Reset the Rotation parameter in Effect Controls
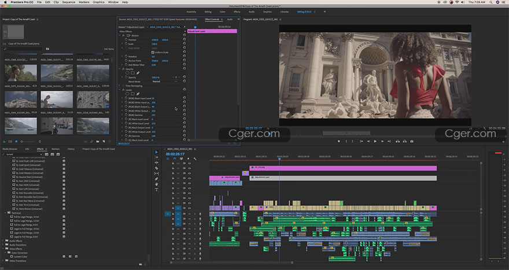Screen dimensions: 509x270 pos(184,56)
